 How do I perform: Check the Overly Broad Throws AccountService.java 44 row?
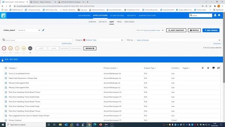click(6, 102)
